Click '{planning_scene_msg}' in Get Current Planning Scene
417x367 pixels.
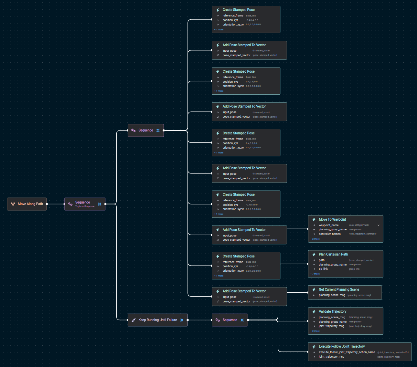359,295
